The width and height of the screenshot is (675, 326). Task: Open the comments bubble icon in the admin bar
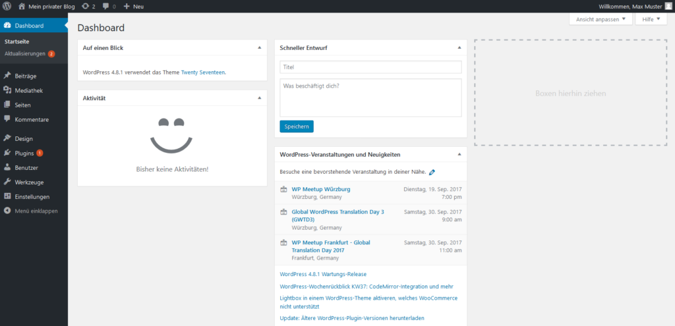click(106, 7)
